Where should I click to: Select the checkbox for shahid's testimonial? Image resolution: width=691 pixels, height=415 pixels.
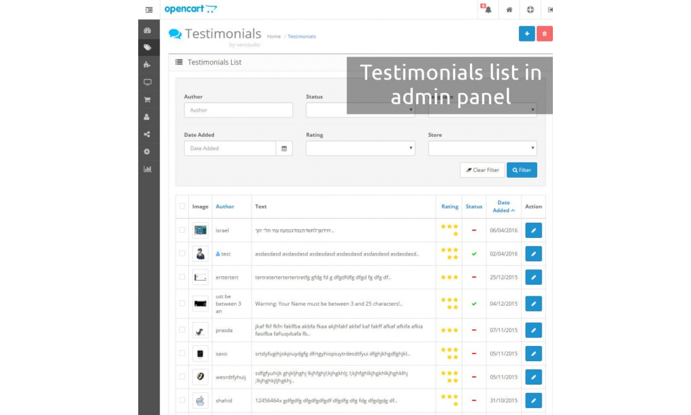182,400
